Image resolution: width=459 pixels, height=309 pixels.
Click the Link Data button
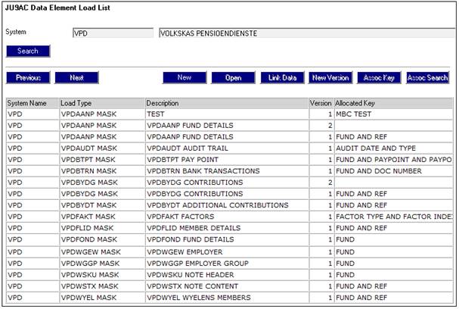282,78
